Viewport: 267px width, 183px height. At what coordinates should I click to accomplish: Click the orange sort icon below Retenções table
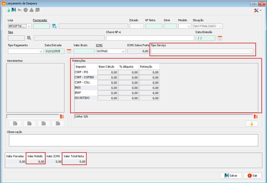(x=255, y=116)
